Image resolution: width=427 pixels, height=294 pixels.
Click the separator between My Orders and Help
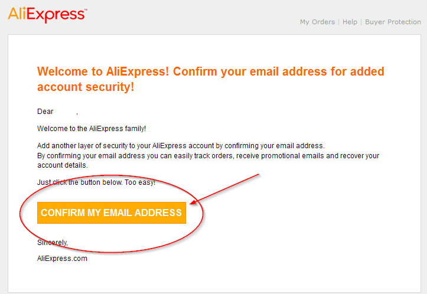(339, 22)
